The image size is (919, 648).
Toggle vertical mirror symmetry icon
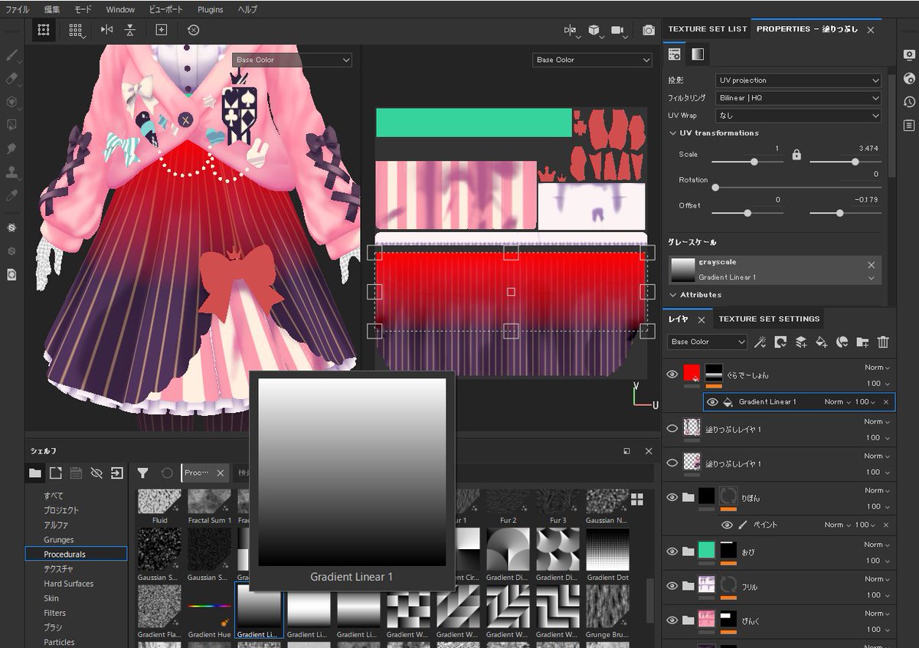click(129, 30)
